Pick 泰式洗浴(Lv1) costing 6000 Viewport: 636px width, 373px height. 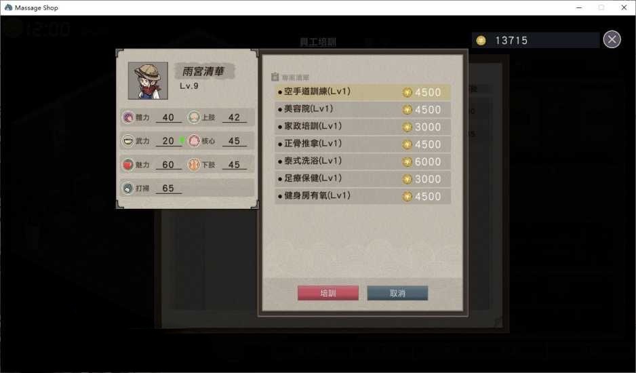[x=363, y=161]
